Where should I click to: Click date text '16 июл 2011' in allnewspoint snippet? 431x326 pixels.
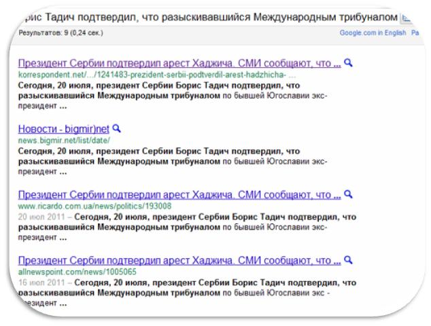pyautogui.click(x=41, y=283)
